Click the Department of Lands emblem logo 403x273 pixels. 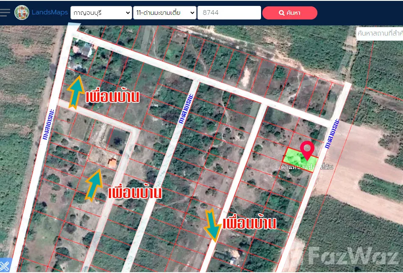click(22, 13)
